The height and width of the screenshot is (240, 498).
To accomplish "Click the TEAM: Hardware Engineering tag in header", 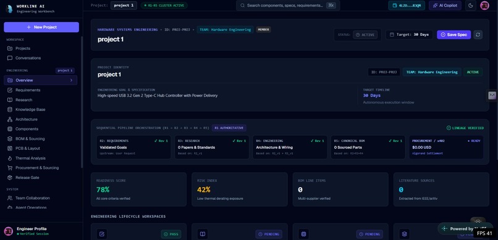I will coord(225,30).
